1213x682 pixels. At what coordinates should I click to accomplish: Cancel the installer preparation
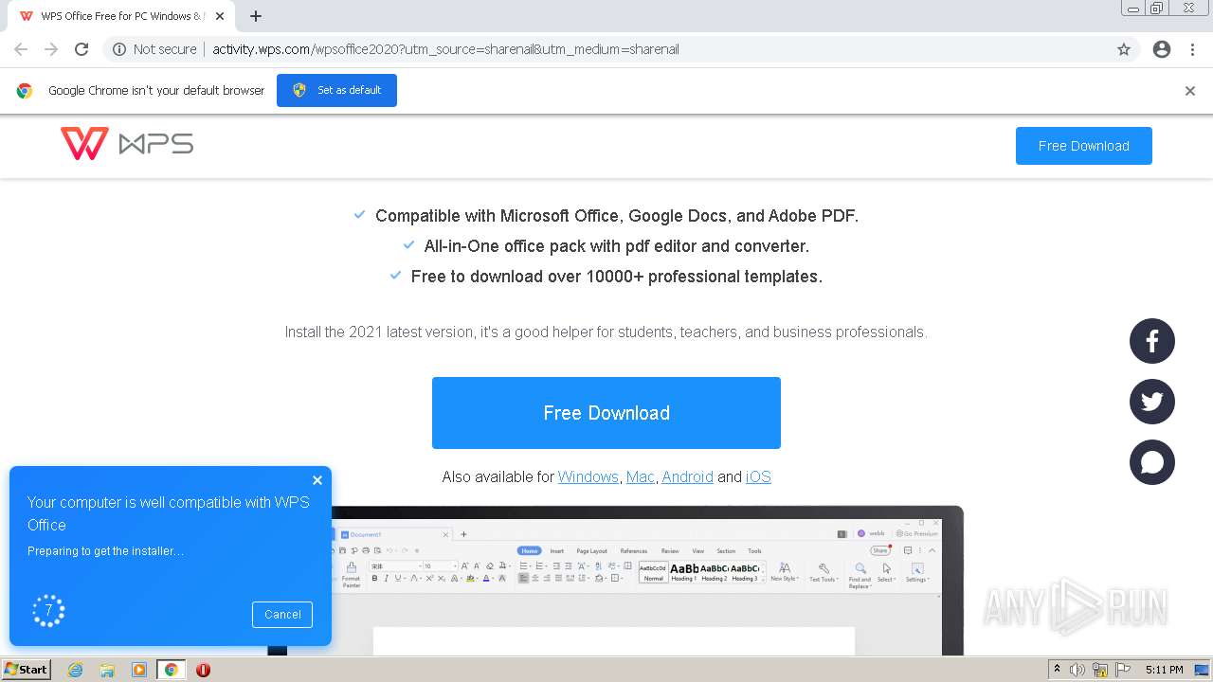coord(282,614)
